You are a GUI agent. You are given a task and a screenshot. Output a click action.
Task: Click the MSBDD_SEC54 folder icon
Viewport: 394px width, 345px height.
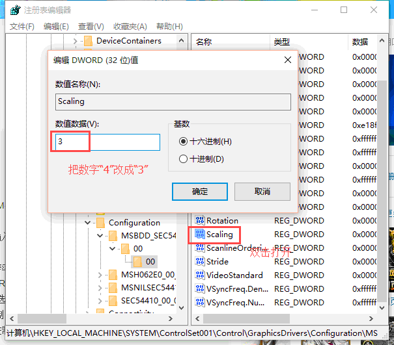(113, 236)
